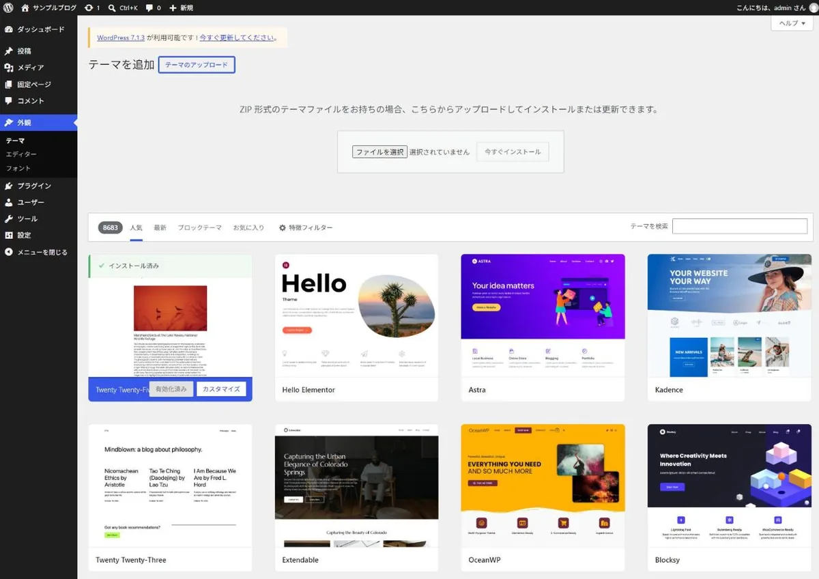Open the Ctrl+K search command palette

point(123,8)
